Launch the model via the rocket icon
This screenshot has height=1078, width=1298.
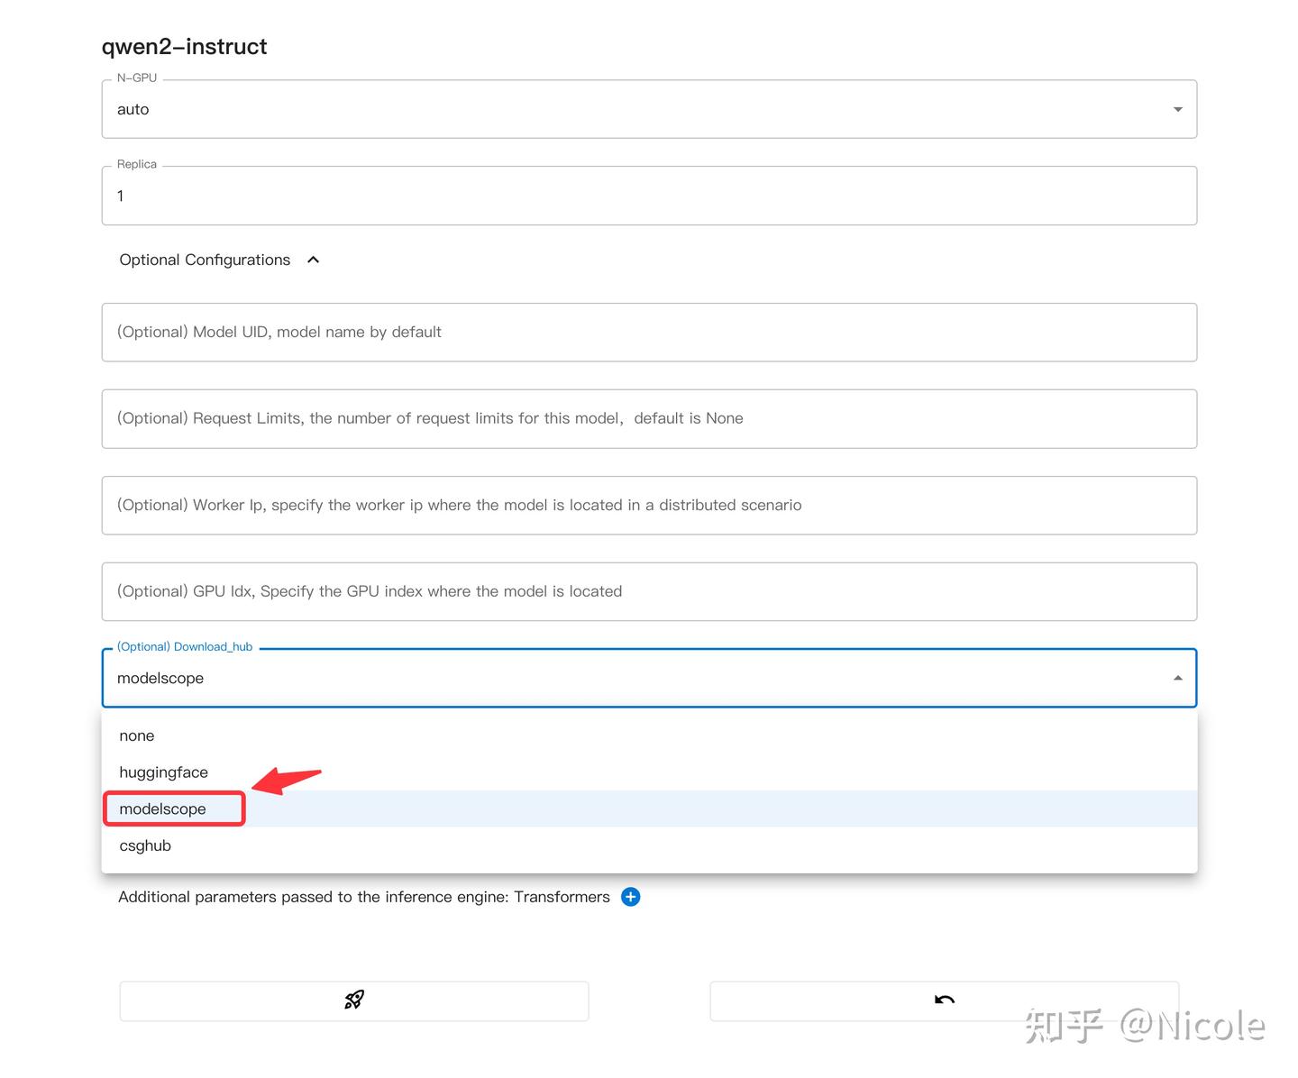click(353, 1000)
